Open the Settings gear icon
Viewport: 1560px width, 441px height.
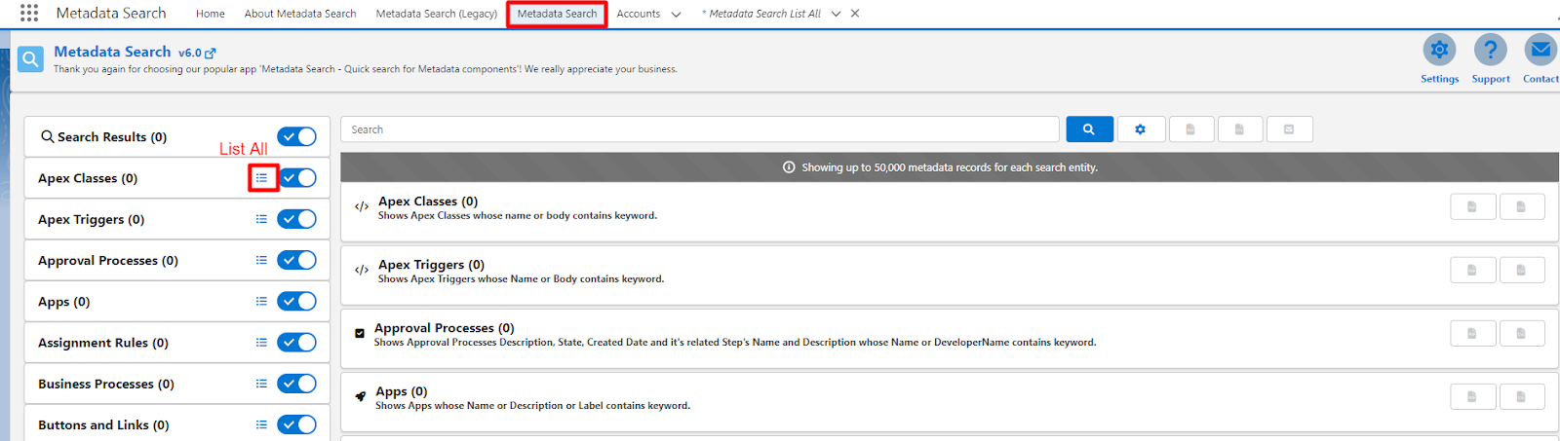1439,50
